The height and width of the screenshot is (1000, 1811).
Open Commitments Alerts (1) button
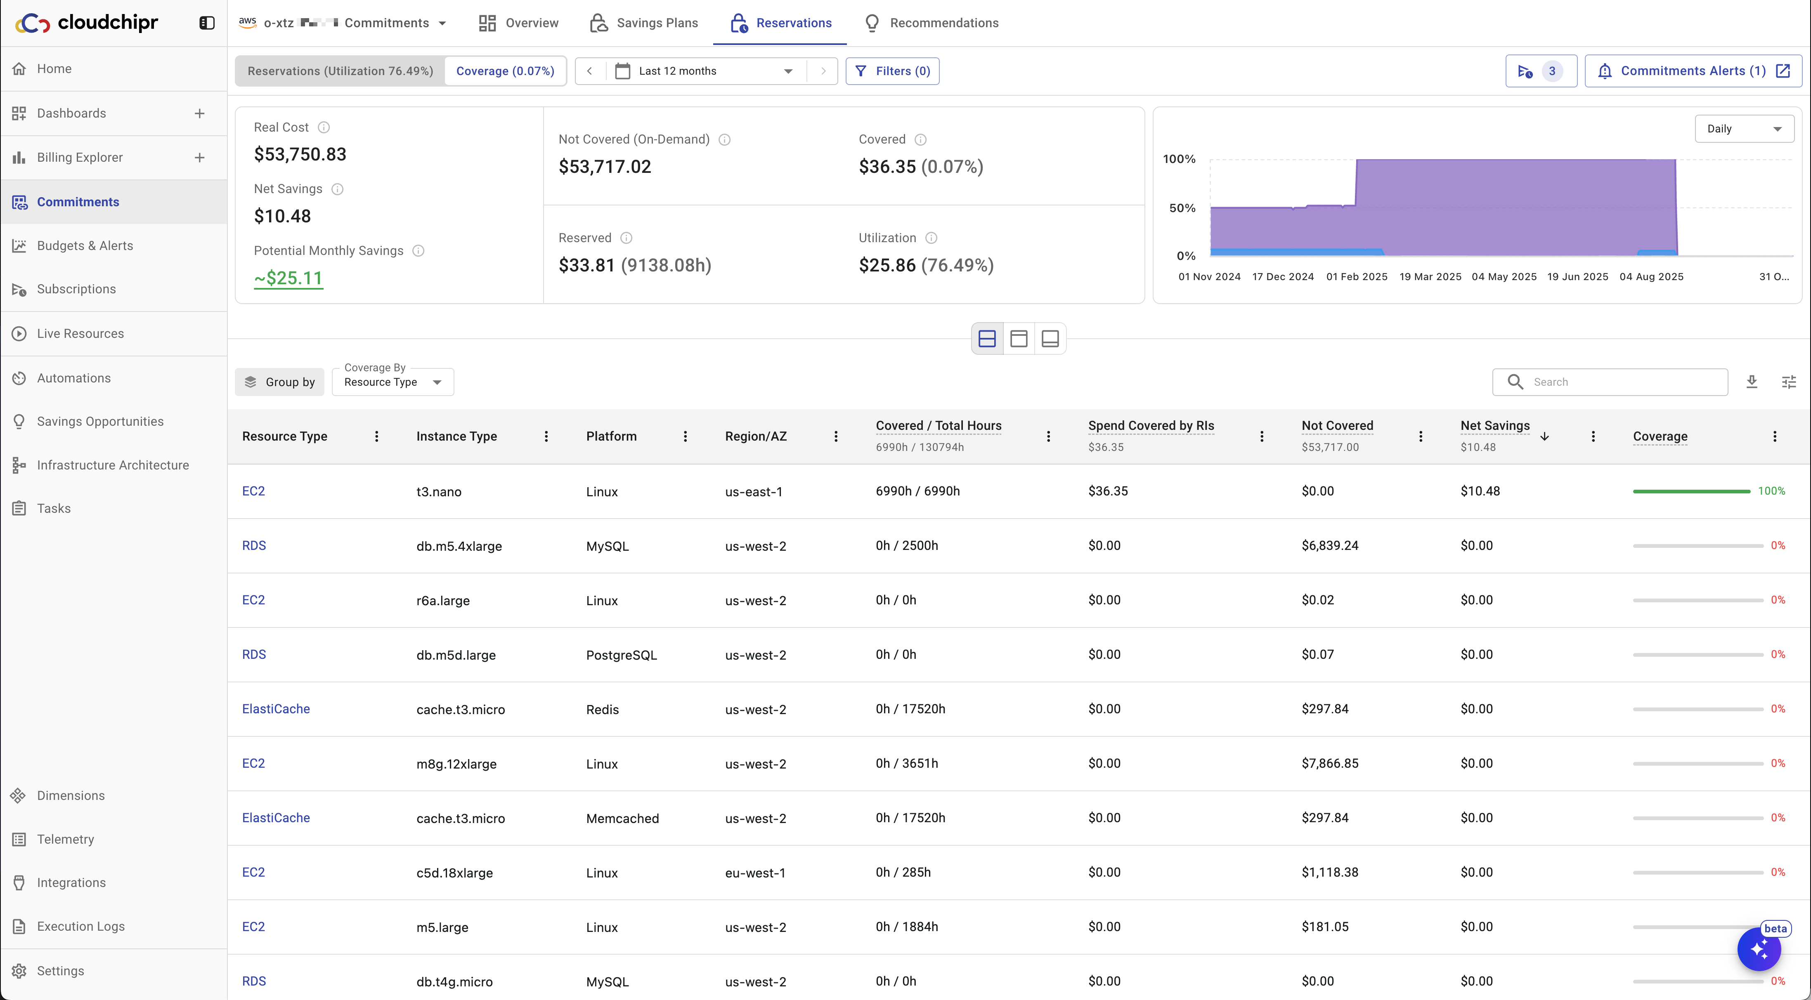click(x=1693, y=71)
